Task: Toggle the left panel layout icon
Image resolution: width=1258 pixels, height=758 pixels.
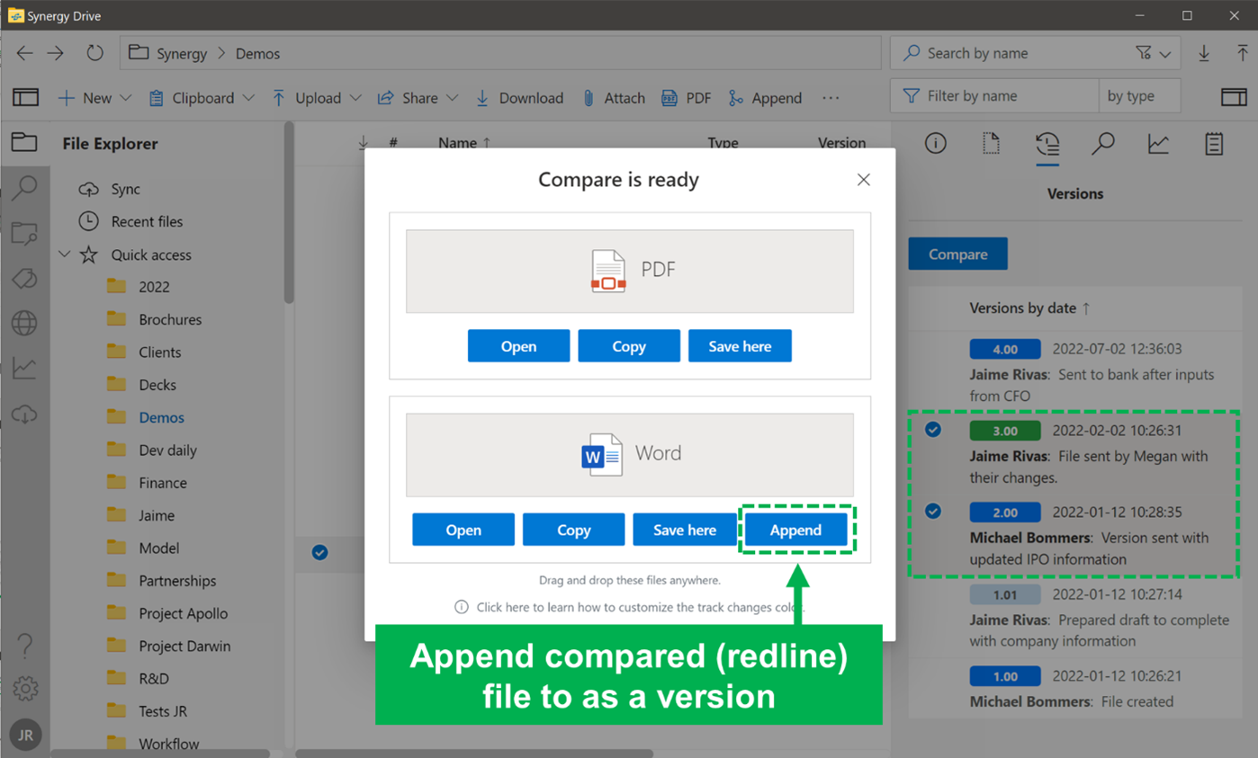Action: tap(25, 98)
